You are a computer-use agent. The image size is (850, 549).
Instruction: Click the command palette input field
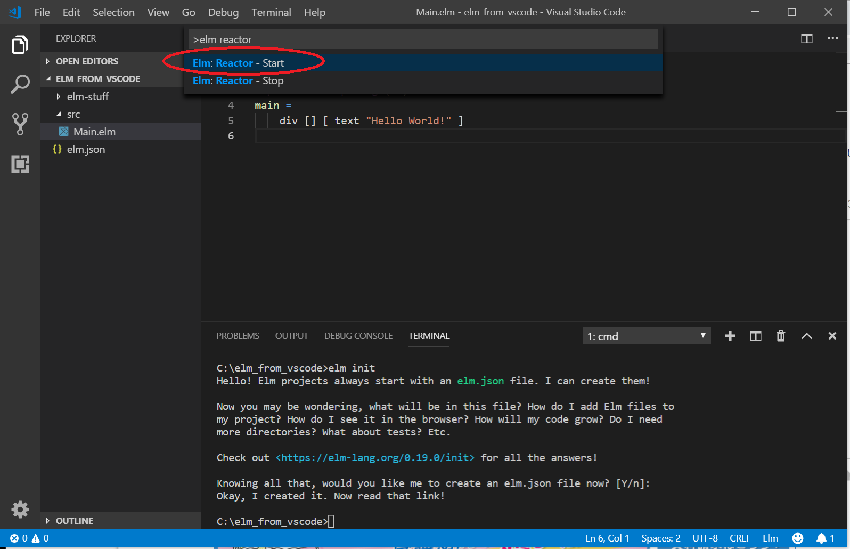pyautogui.click(x=423, y=39)
